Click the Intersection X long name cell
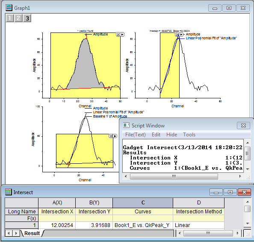Viewport: 254px width, 242px height. coord(57,212)
